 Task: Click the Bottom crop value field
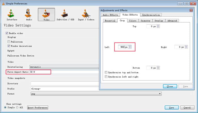pyautogui.click(x=152, y=68)
